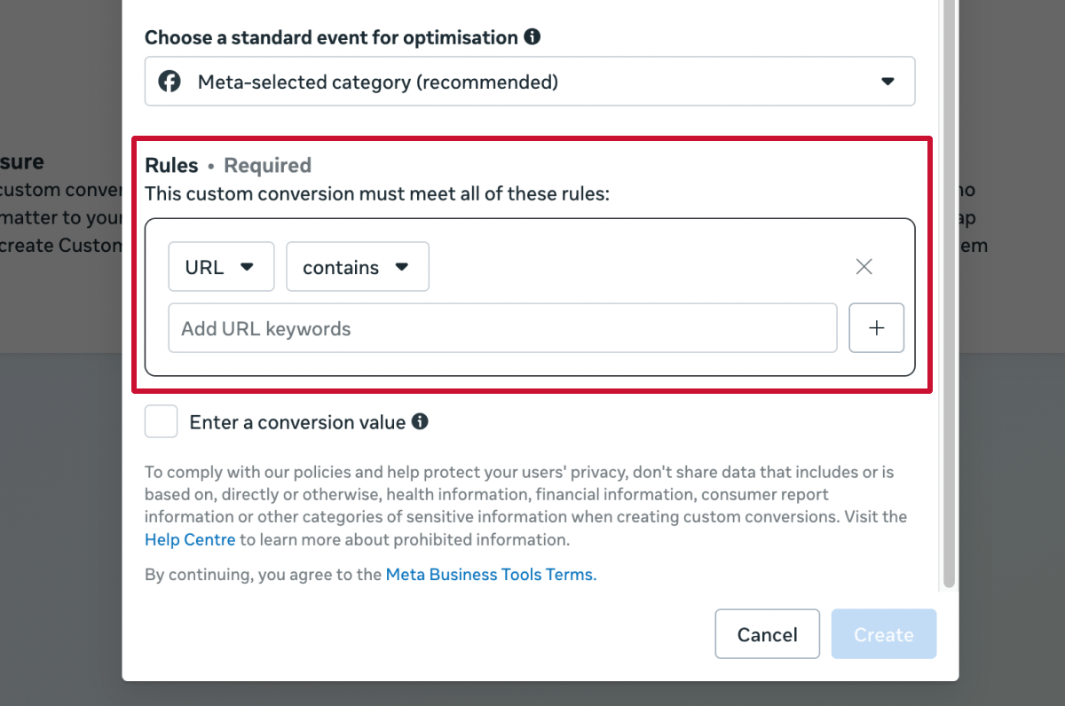Open the Meta-selected category (recommended) dropdown
This screenshot has width=1065, height=706.
pos(530,82)
